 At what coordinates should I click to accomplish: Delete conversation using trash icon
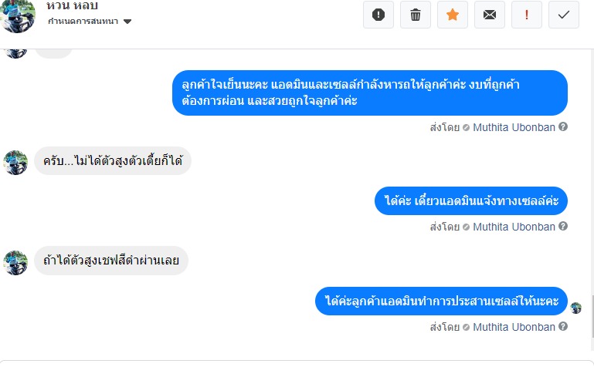click(415, 15)
